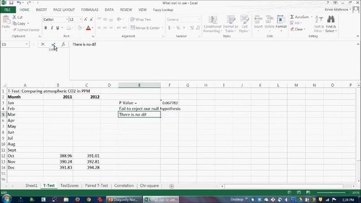The height and width of the screenshot is (203, 361).
Task: Open the Kevin Matteson account menu
Action: tap(338, 10)
